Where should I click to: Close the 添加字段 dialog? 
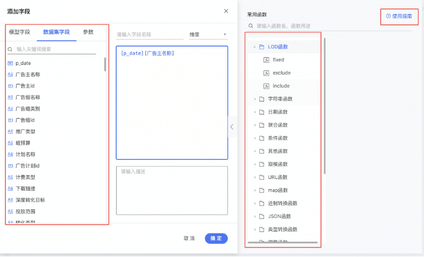click(x=226, y=11)
